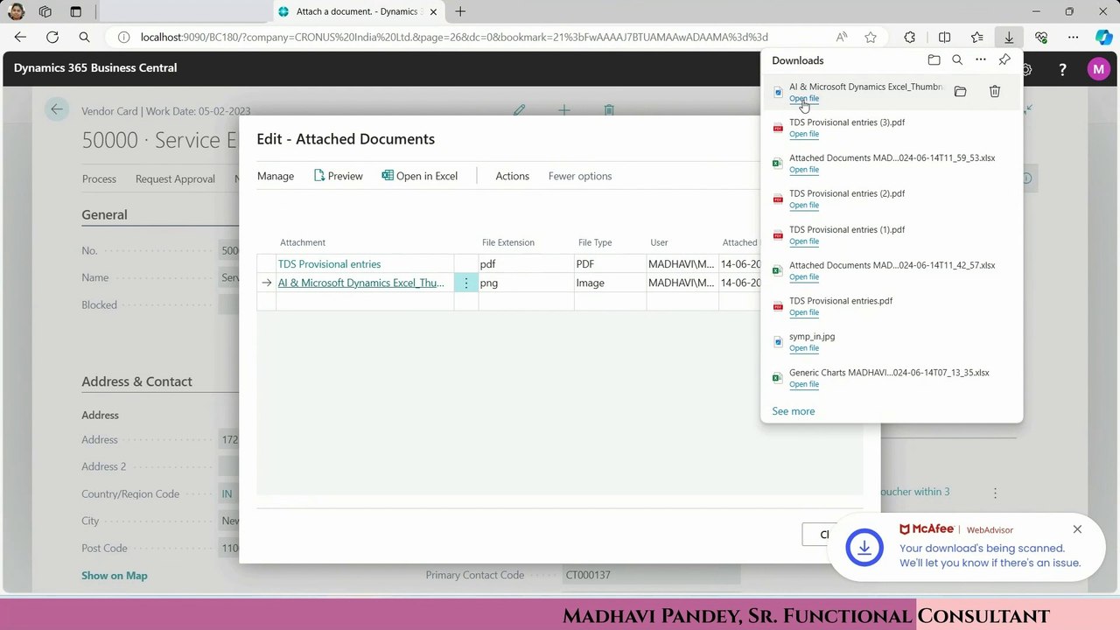Collapse General section header

pos(104,214)
